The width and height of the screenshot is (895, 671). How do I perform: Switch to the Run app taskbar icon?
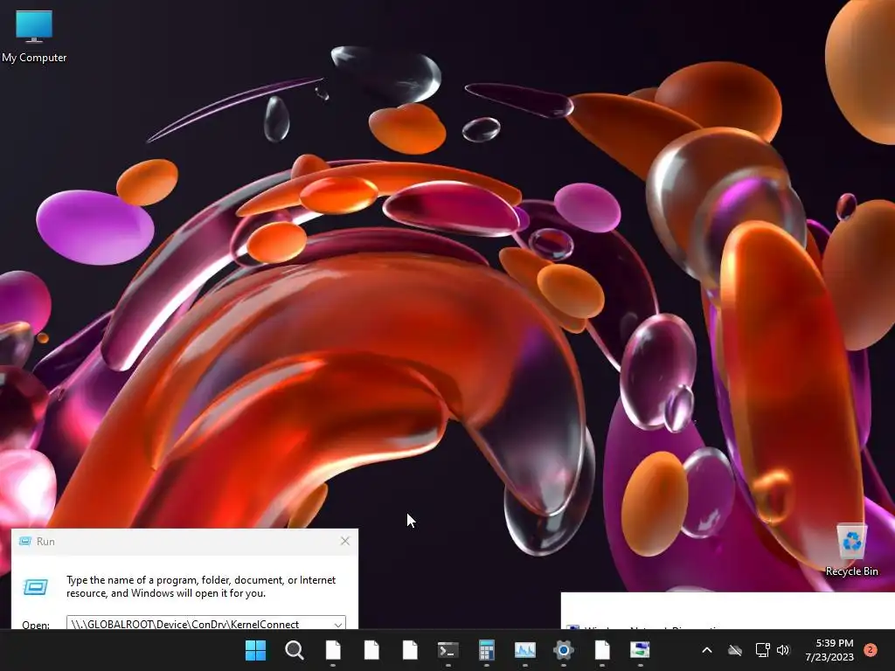(641, 650)
